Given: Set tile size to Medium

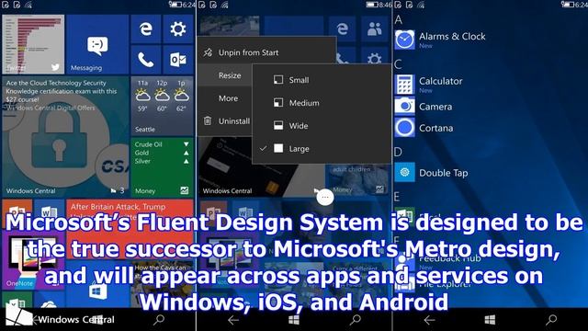Looking at the screenshot, I should (322, 103).
